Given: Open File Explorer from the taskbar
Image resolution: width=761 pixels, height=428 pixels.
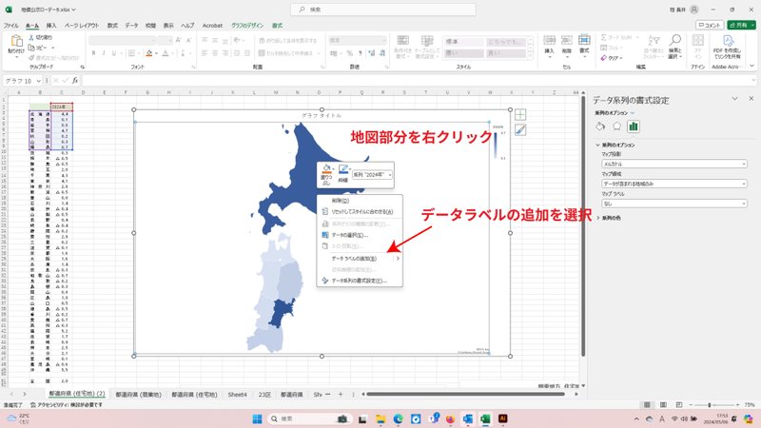Looking at the screenshot, I should [380, 418].
